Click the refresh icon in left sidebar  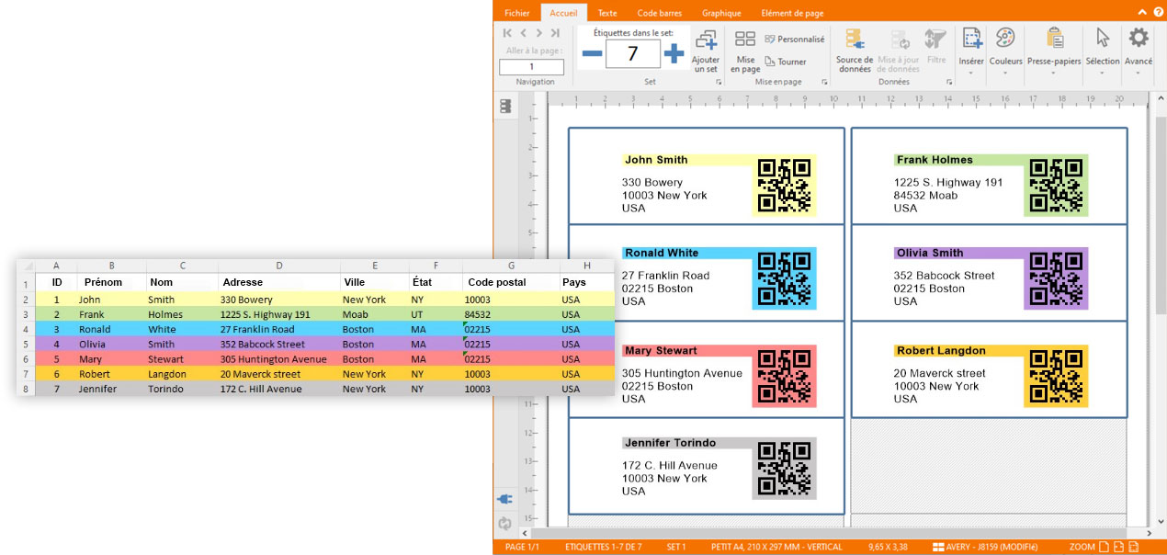(x=505, y=524)
